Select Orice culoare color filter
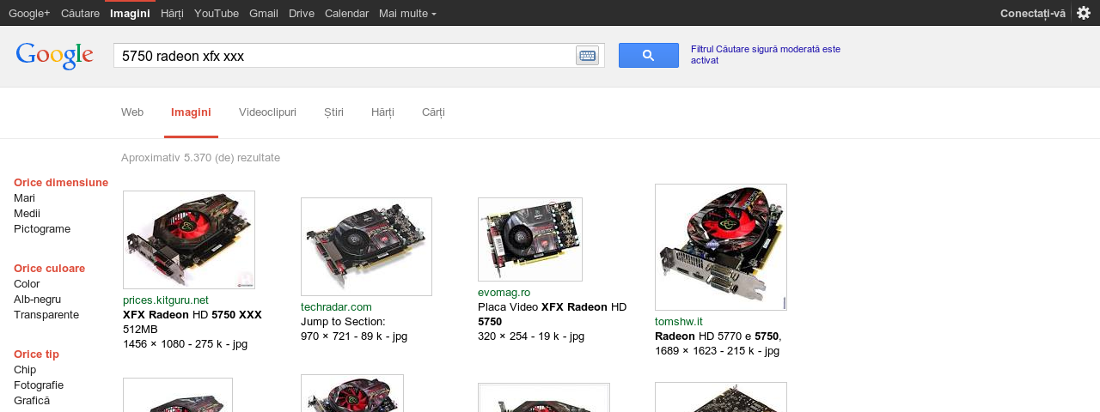 [x=49, y=269]
